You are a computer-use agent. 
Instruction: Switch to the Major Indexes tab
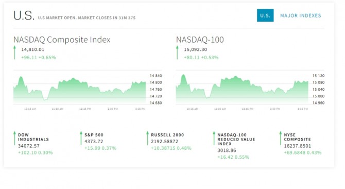tap(301, 15)
